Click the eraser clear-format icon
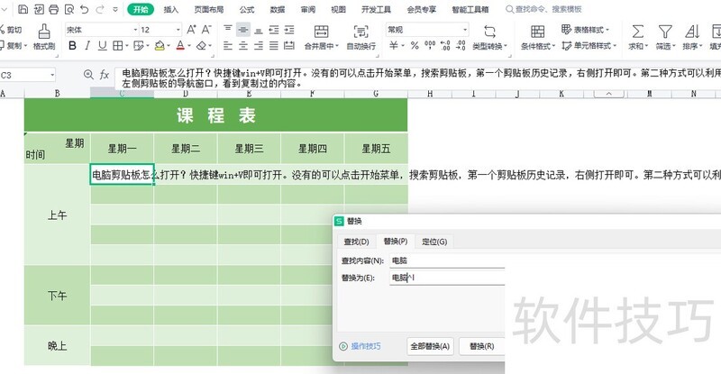This screenshot has height=374, width=721. 201,46
